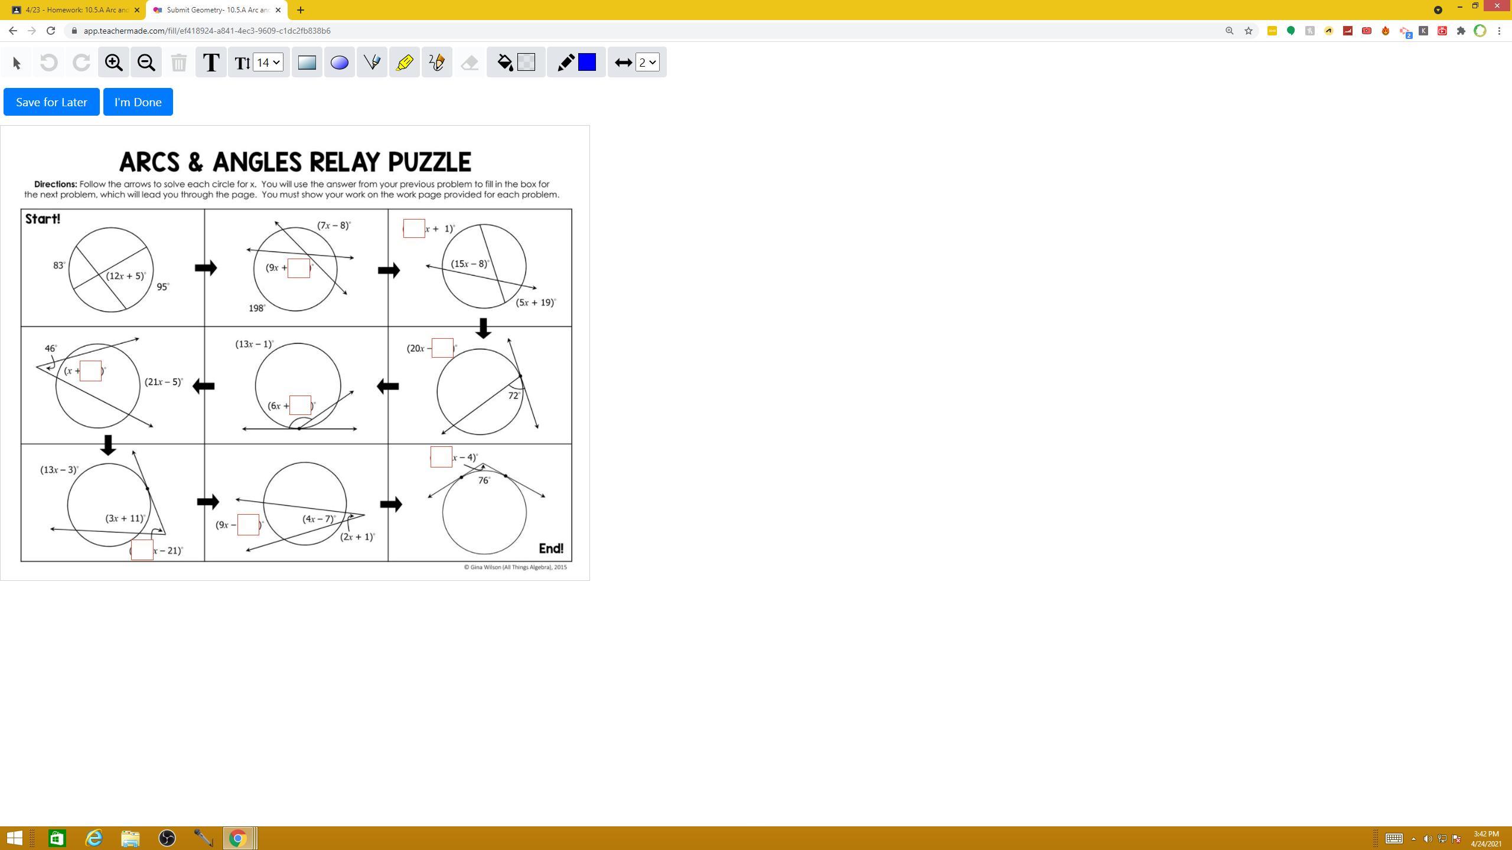Choose the pointer selection tool
This screenshot has height=850, width=1512.
pyautogui.click(x=17, y=63)
